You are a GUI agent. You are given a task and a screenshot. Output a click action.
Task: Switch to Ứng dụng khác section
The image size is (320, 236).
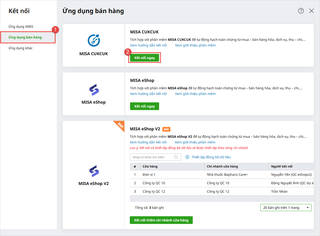click(21, 48)
